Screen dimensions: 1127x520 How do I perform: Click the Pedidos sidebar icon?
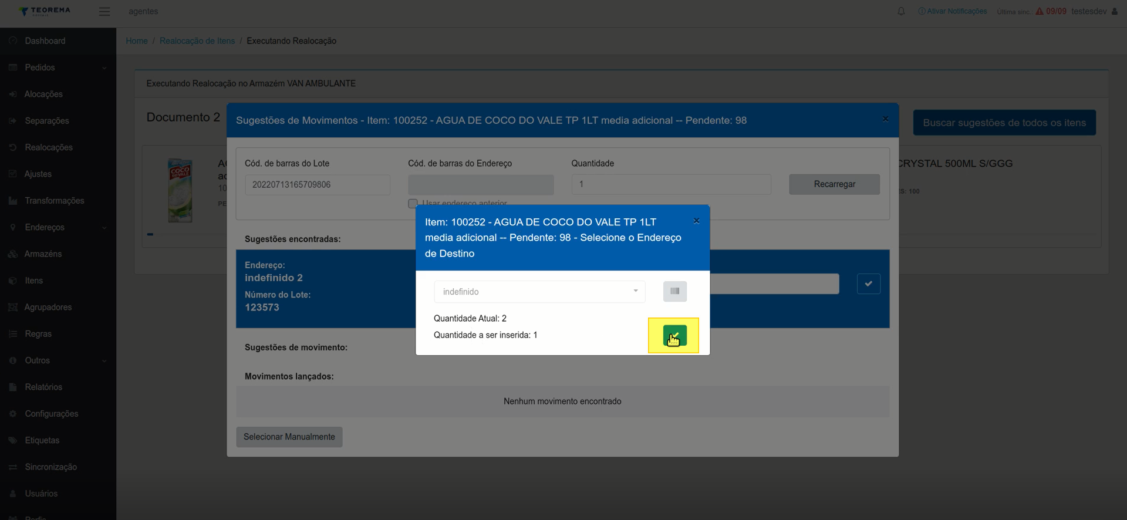13,67
